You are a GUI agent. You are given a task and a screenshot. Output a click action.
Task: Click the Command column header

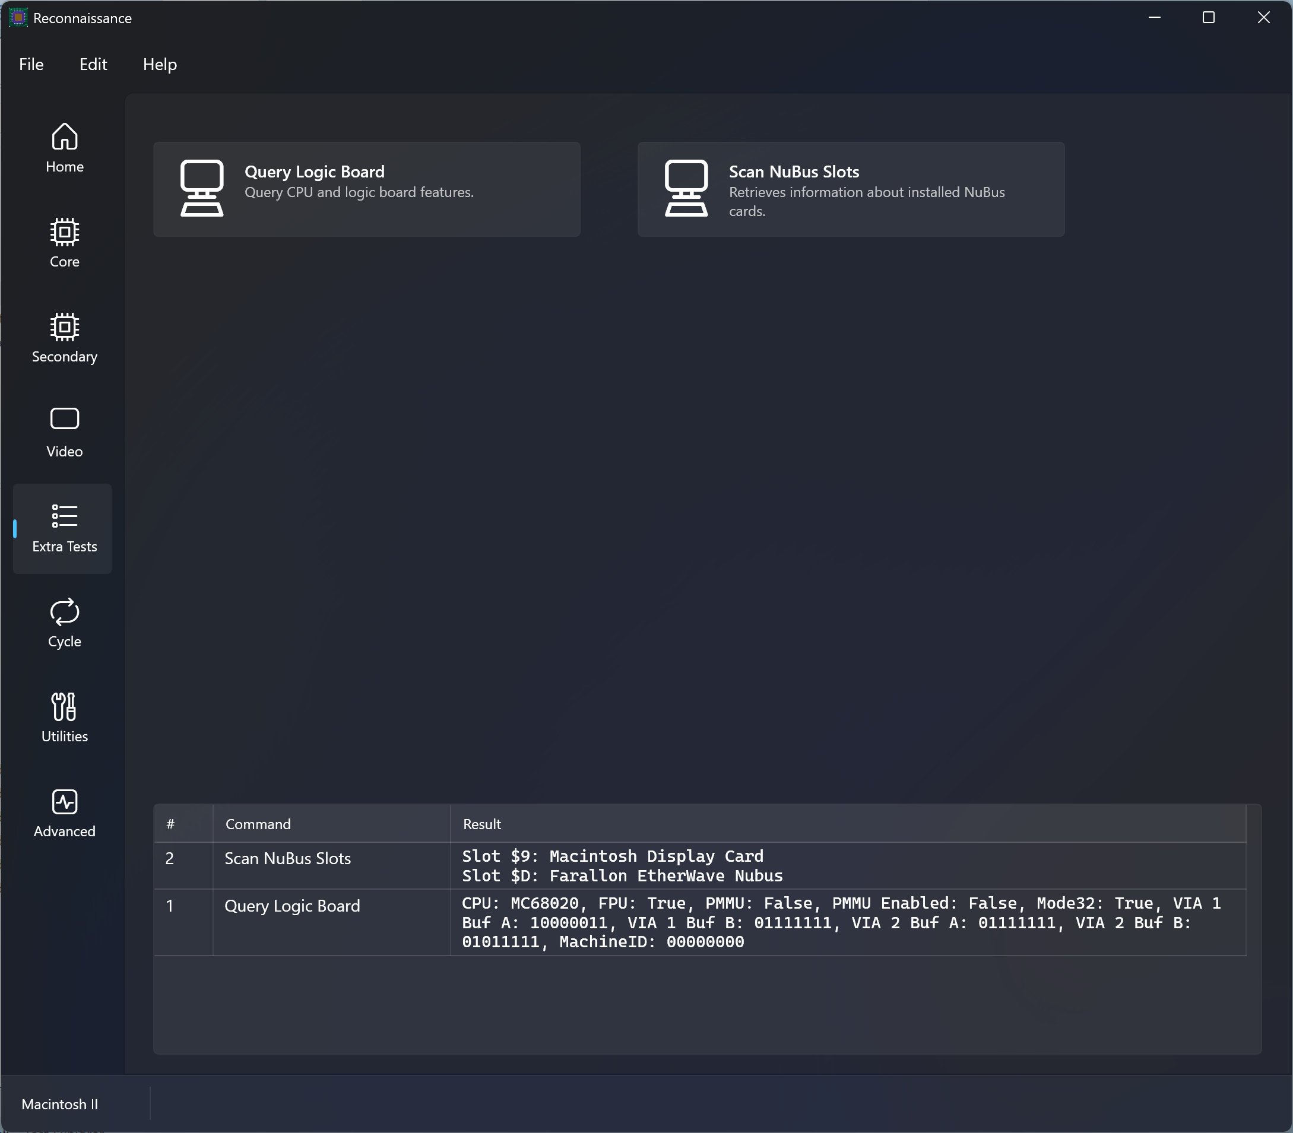[258, 824]
